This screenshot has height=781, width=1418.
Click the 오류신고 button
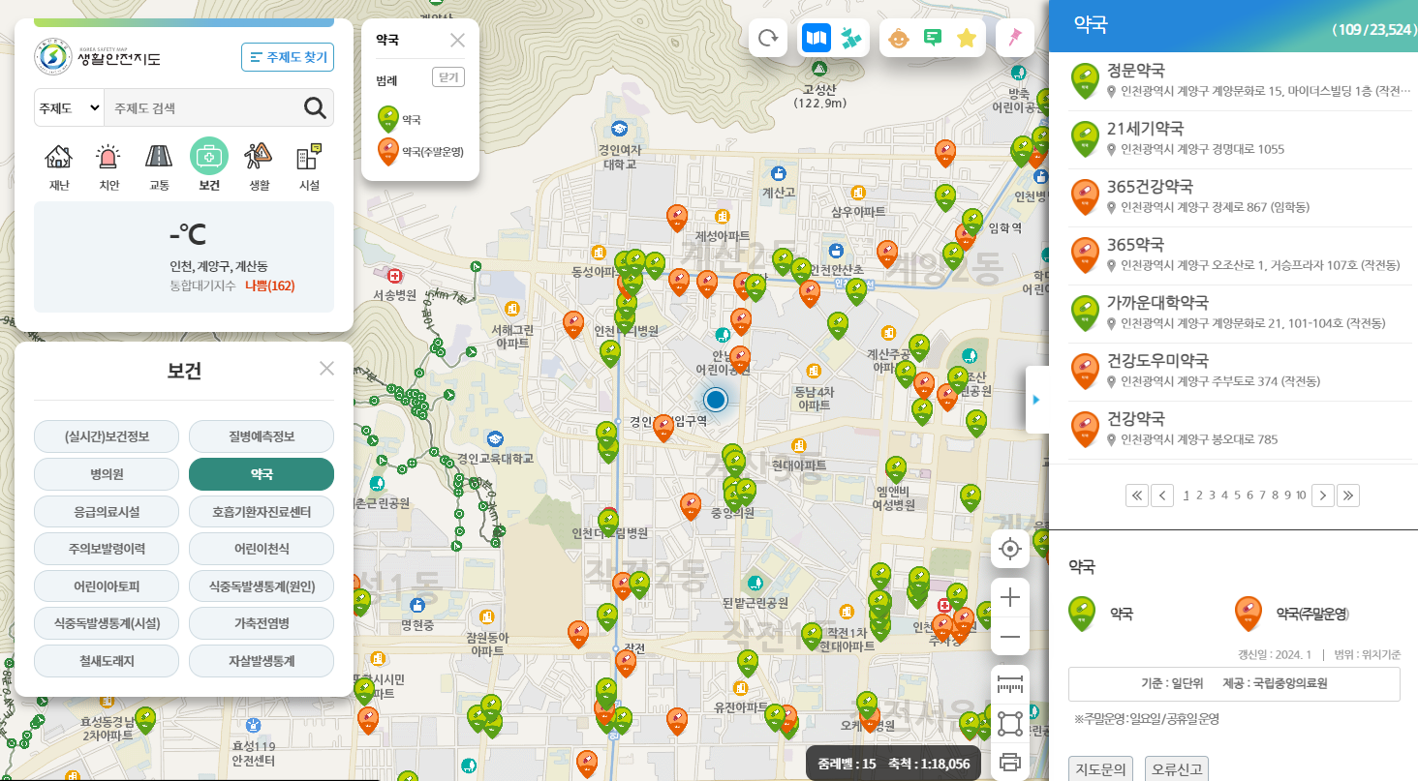click(1176, 769)
